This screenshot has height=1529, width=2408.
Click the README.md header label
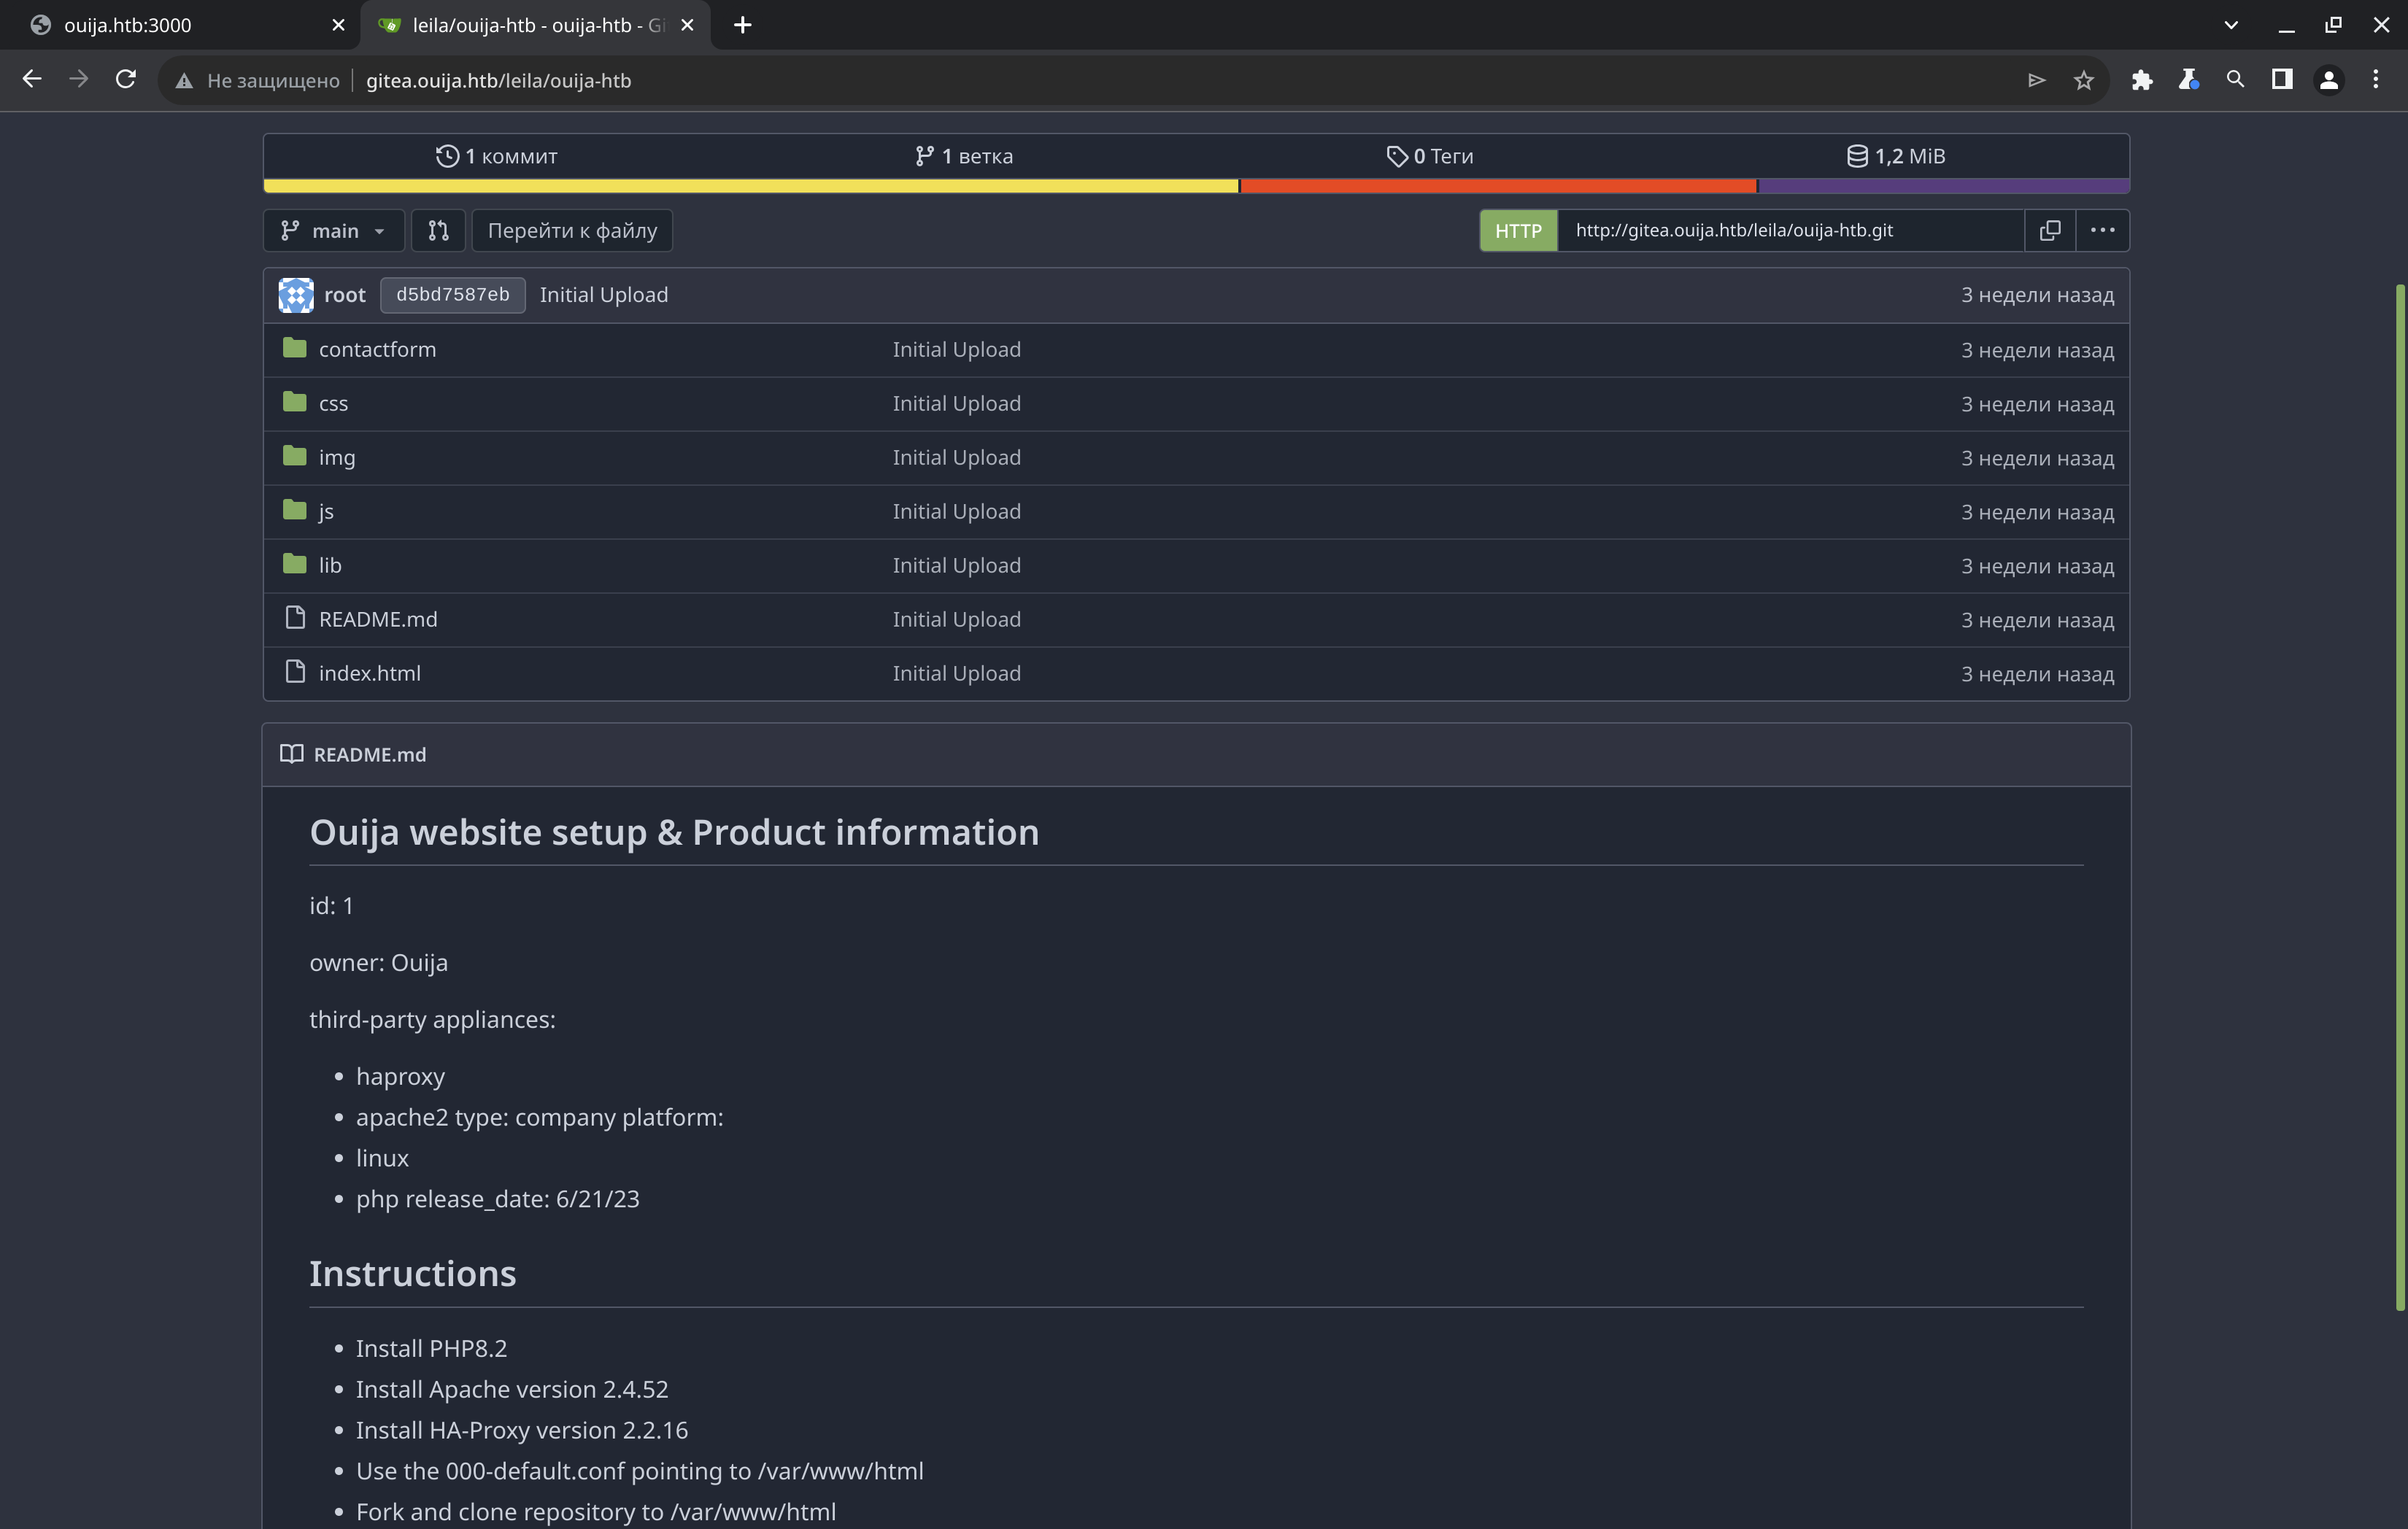(x=370, y=755)
